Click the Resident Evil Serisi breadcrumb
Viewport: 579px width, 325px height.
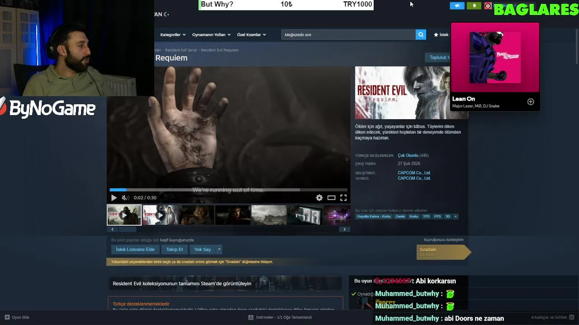(x=181, y=50)
